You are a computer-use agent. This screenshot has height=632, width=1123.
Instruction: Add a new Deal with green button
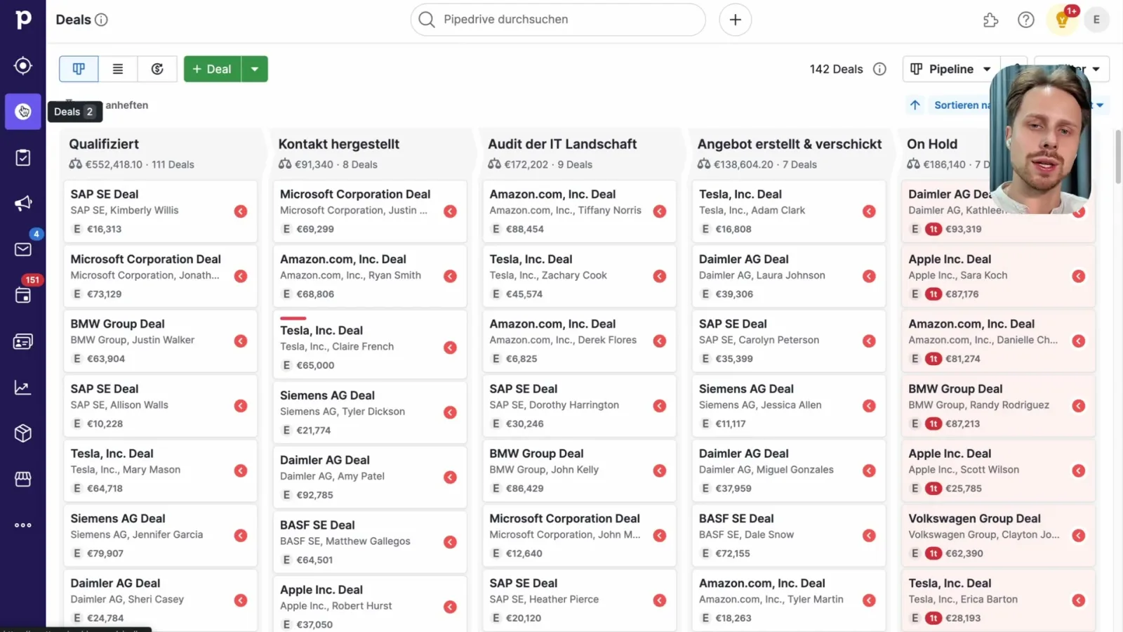[x=213, y=69]
